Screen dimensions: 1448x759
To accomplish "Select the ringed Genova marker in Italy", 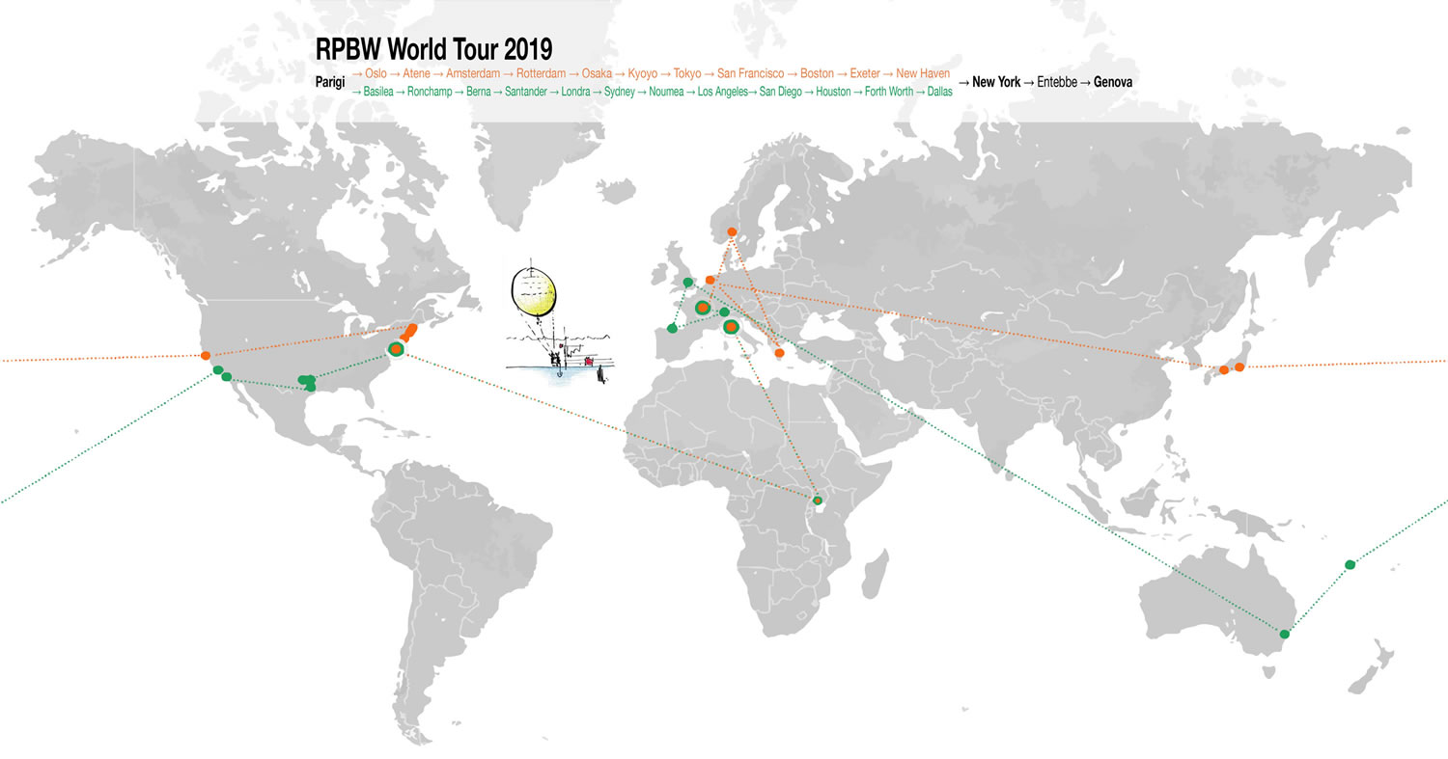I will click(731, 327).
